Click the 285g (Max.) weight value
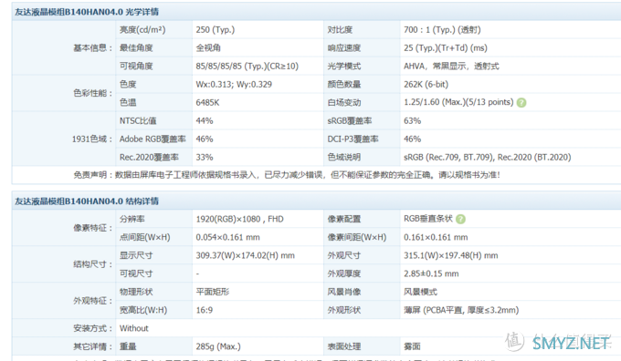621x361 pixels. point(218,346)
